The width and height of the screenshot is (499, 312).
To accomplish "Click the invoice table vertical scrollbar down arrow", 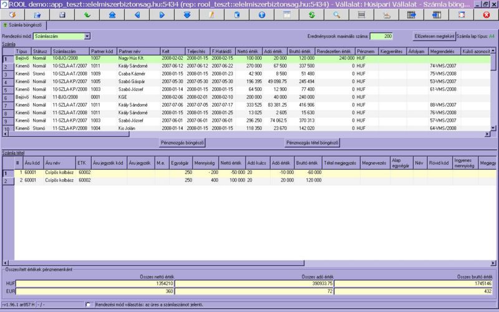I will click(x=494, y=129).
